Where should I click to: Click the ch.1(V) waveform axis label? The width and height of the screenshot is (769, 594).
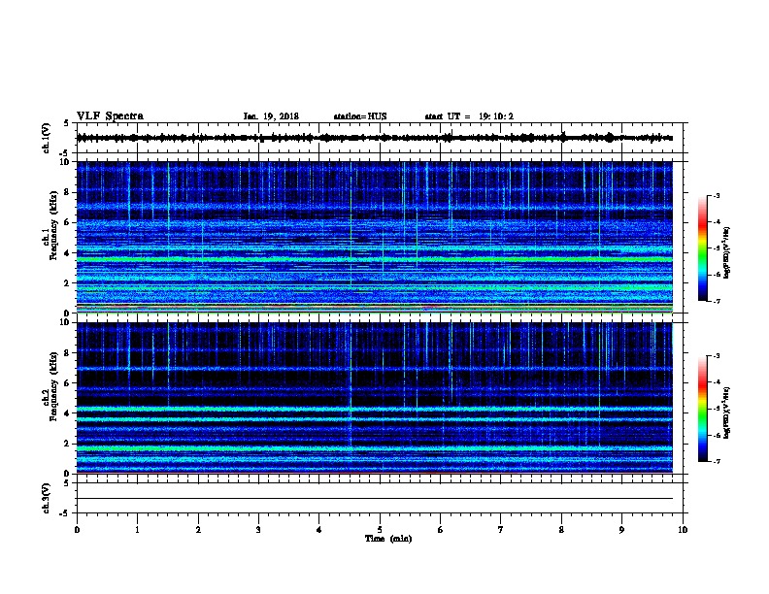point(46,138)
